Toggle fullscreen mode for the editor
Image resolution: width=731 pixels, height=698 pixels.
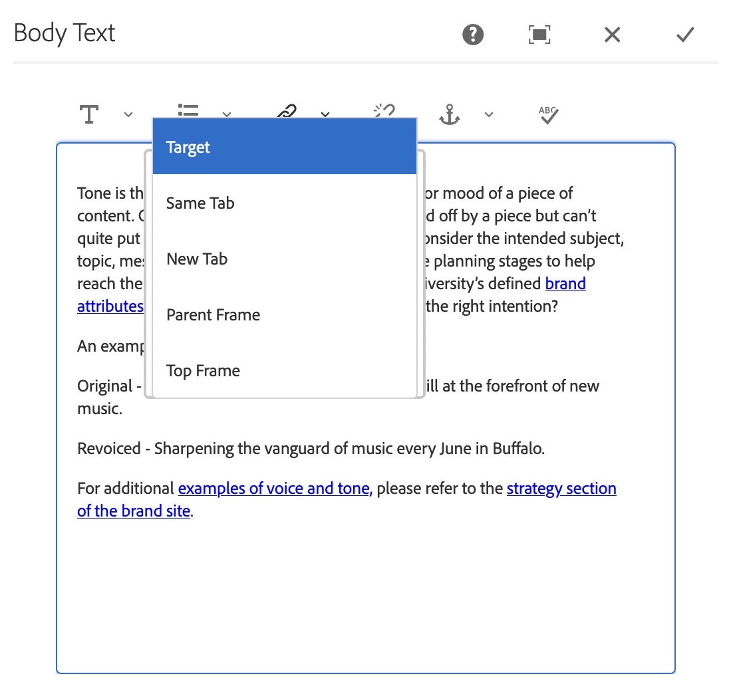click(539, 35)
